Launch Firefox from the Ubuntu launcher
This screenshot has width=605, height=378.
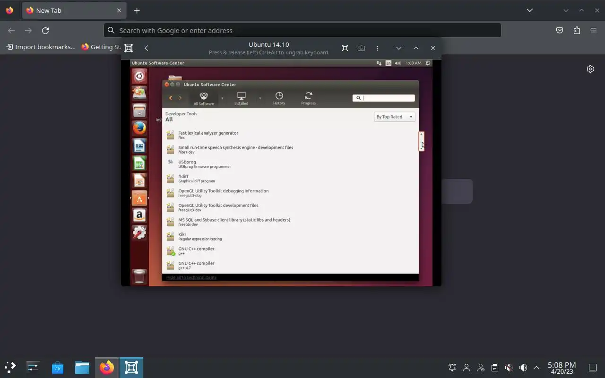[139, 128]
